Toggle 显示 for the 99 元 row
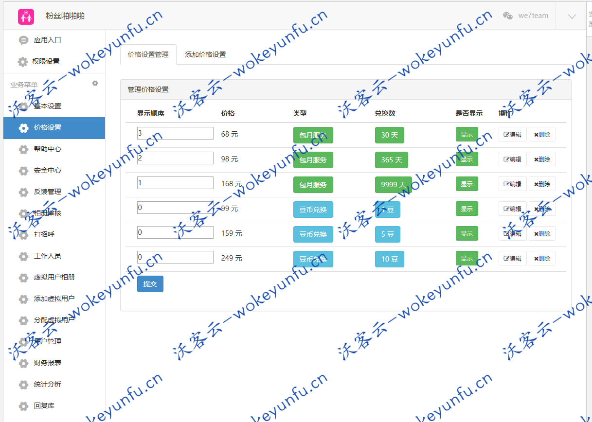This screenshot has width=592, height=422. (467, 209)
